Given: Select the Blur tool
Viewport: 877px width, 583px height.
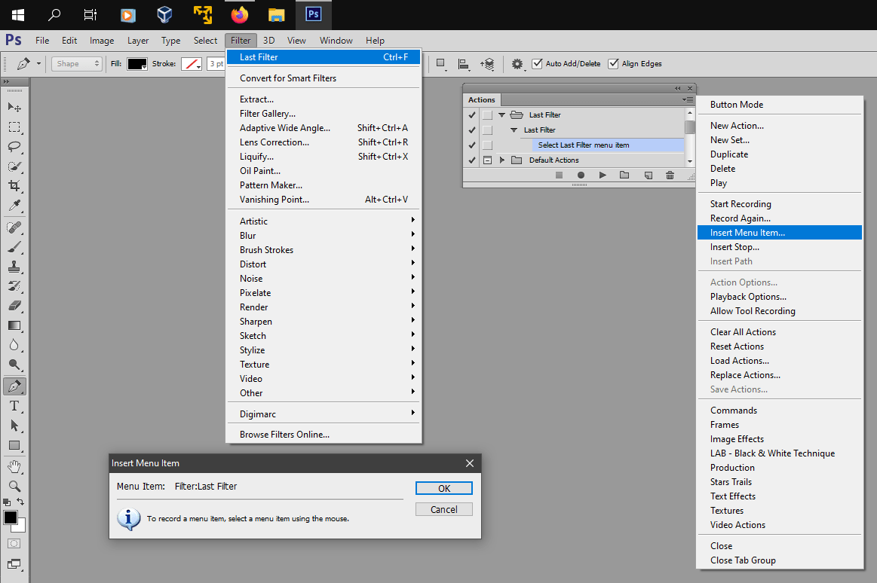Looking at the screenshot, I should (x=14, y=345).
